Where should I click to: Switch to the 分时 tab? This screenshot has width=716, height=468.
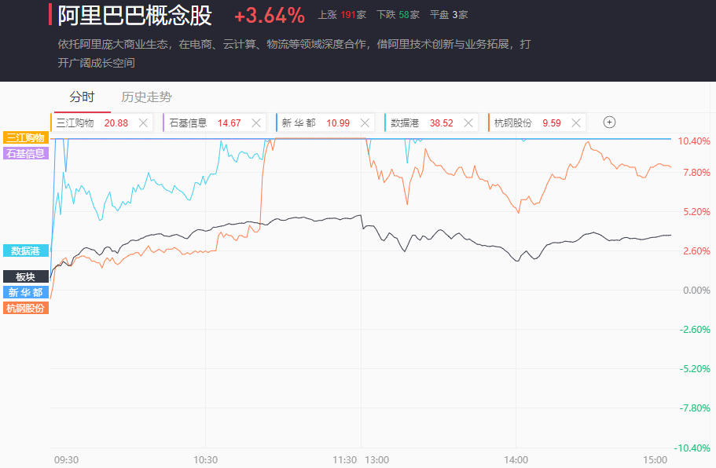(x=82, y=97)
